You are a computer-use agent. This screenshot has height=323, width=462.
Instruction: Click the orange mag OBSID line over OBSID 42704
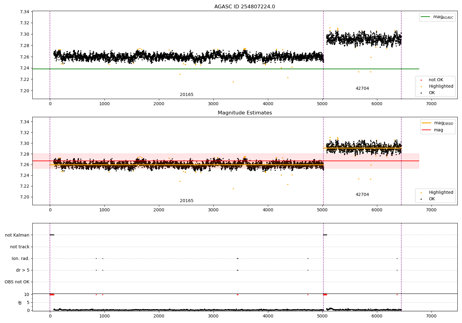[362, 148]
